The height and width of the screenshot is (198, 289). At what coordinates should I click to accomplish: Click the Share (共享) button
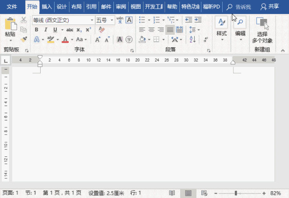270,7
